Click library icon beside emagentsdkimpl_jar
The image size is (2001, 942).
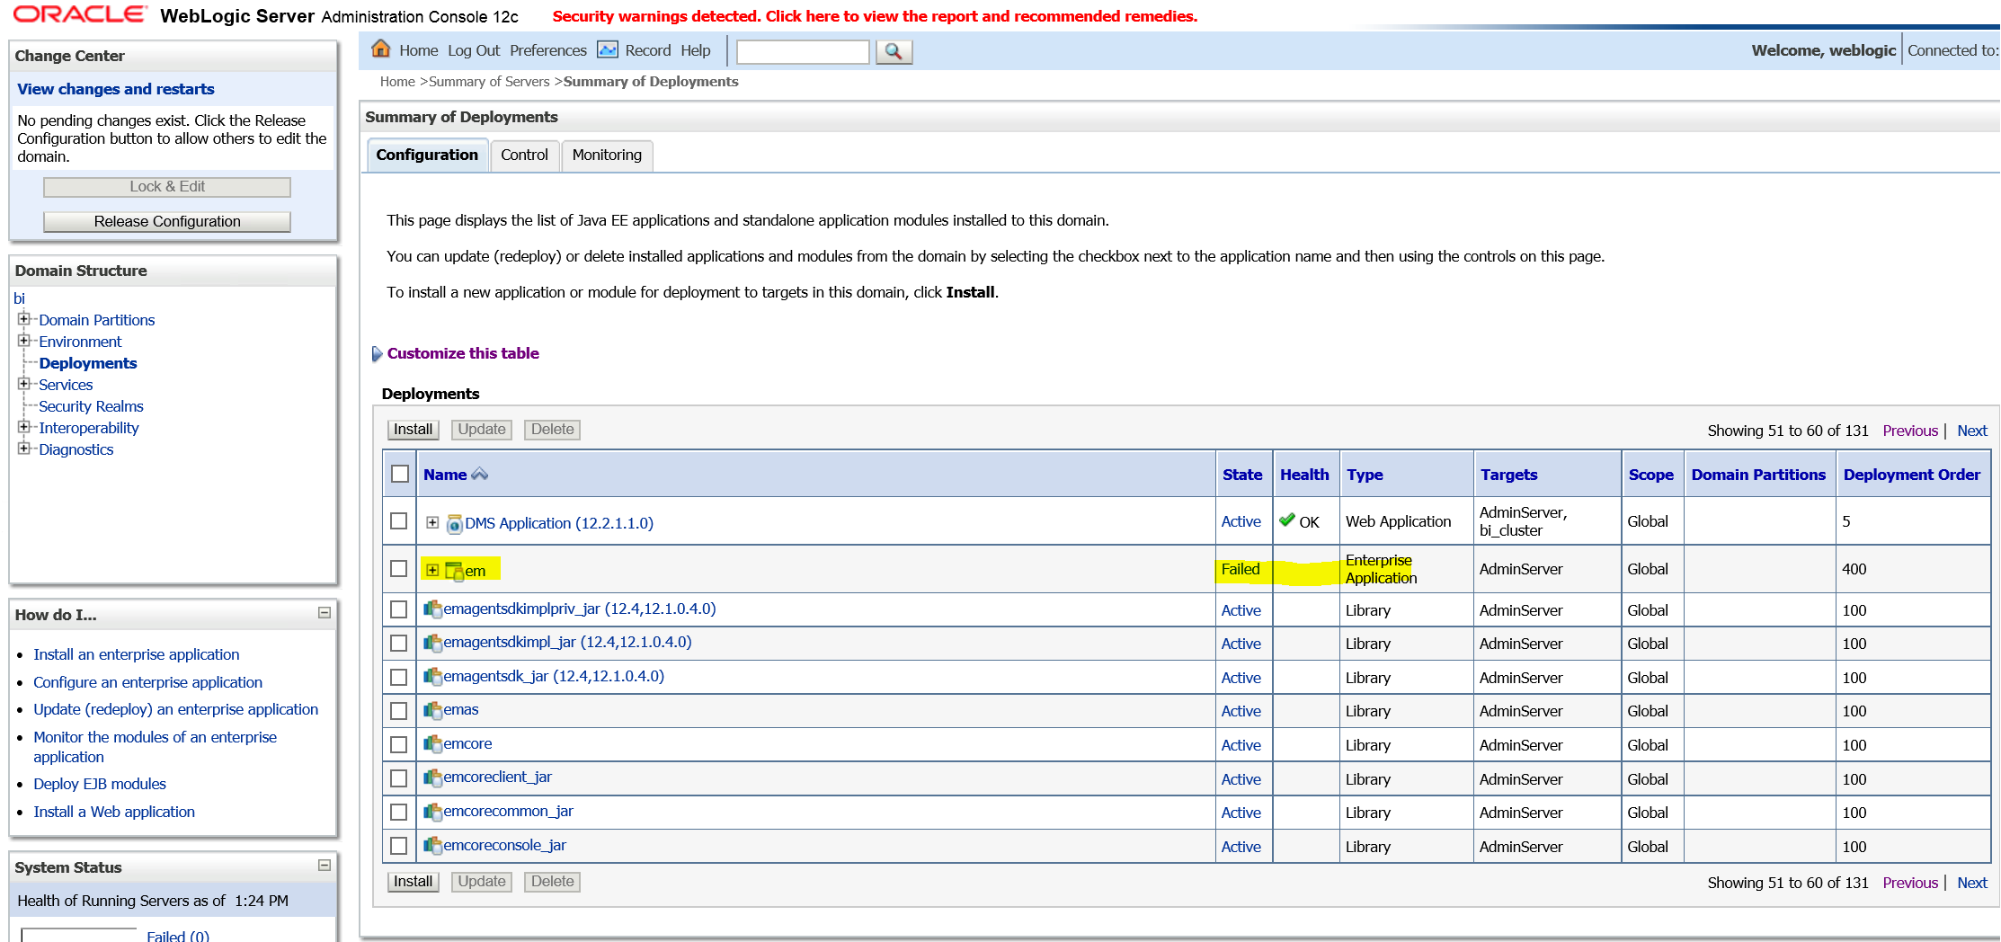pyautogui.click(x=432, y=643)
